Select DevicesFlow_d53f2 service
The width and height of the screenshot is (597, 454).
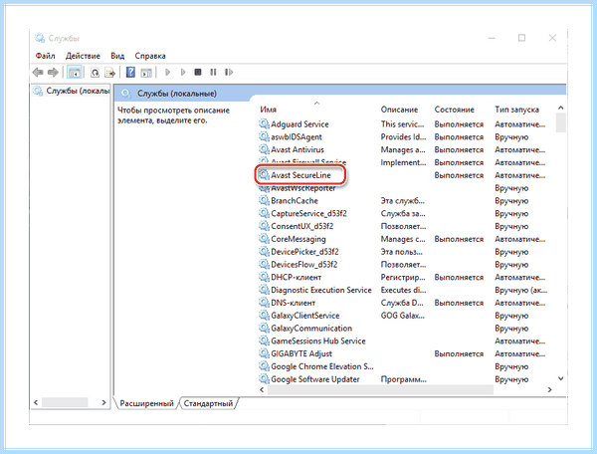pyautogui.click(x=303, y=264)
